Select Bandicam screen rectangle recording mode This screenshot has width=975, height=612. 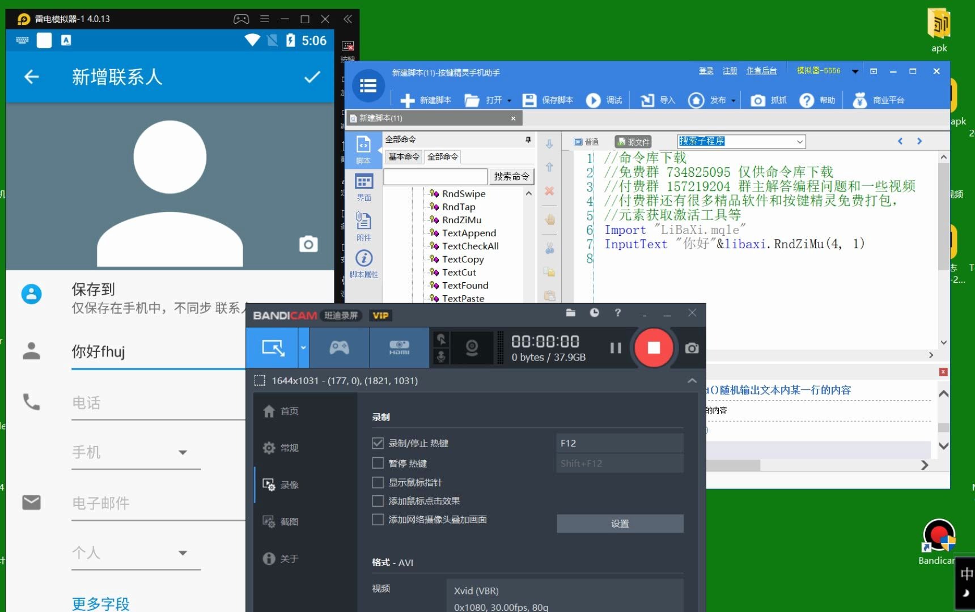click(273, 347)
